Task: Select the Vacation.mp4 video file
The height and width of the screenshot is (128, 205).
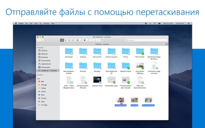Action: pos(97,80)
